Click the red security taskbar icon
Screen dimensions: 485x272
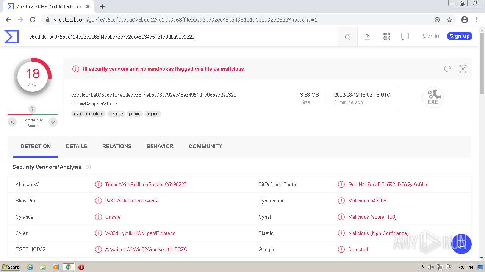(x=81, y=267)
